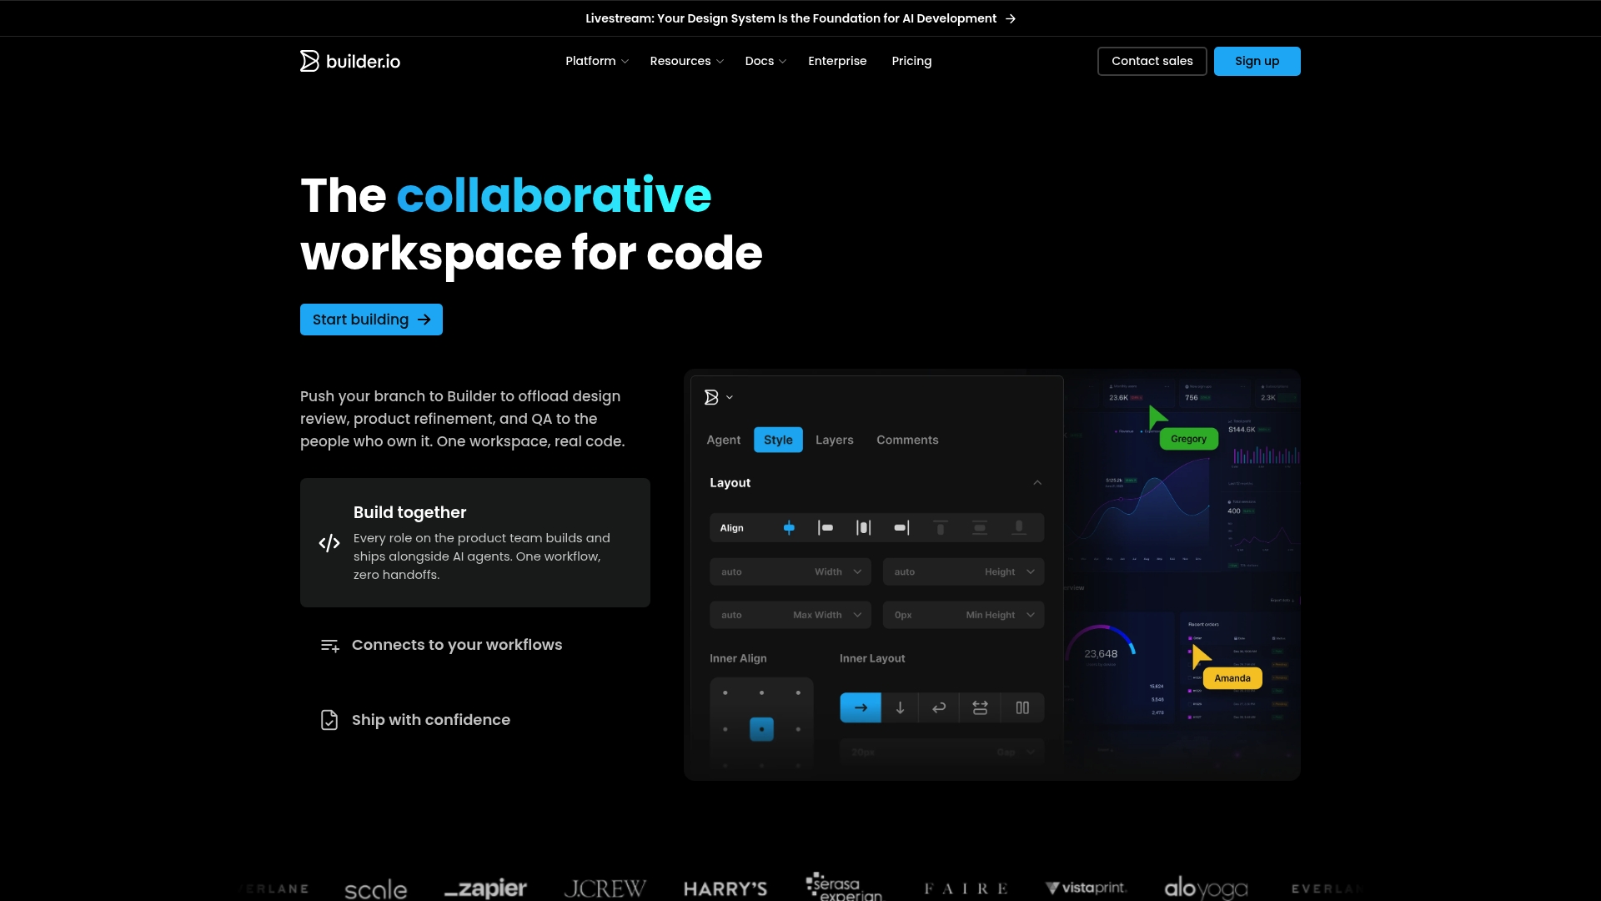
Task: Open the Width unit dropdown
Action: pos(857,571)
